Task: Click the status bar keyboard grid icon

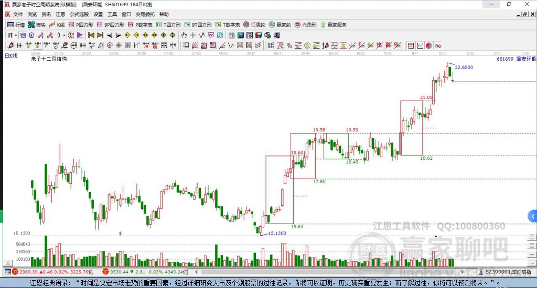Action: pyautogui.click(x=7, y=272)
